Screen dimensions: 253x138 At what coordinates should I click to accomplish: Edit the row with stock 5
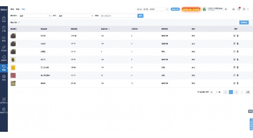point(234,51)
